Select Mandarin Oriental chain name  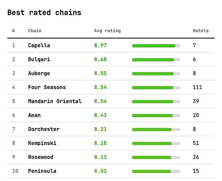55,101
